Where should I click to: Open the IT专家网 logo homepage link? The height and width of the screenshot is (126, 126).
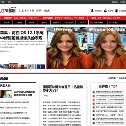coord(8,10)
